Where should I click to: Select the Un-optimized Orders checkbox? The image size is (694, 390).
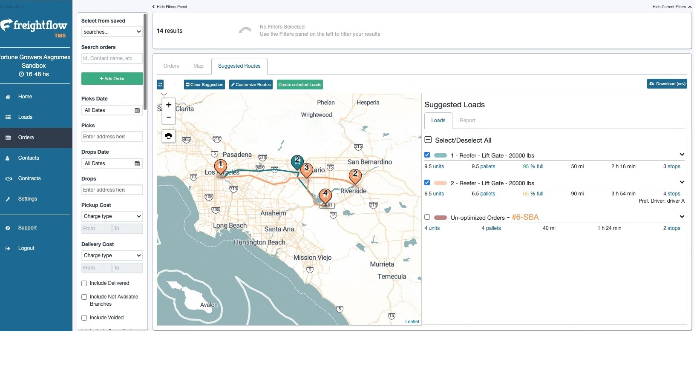(427, 217)
